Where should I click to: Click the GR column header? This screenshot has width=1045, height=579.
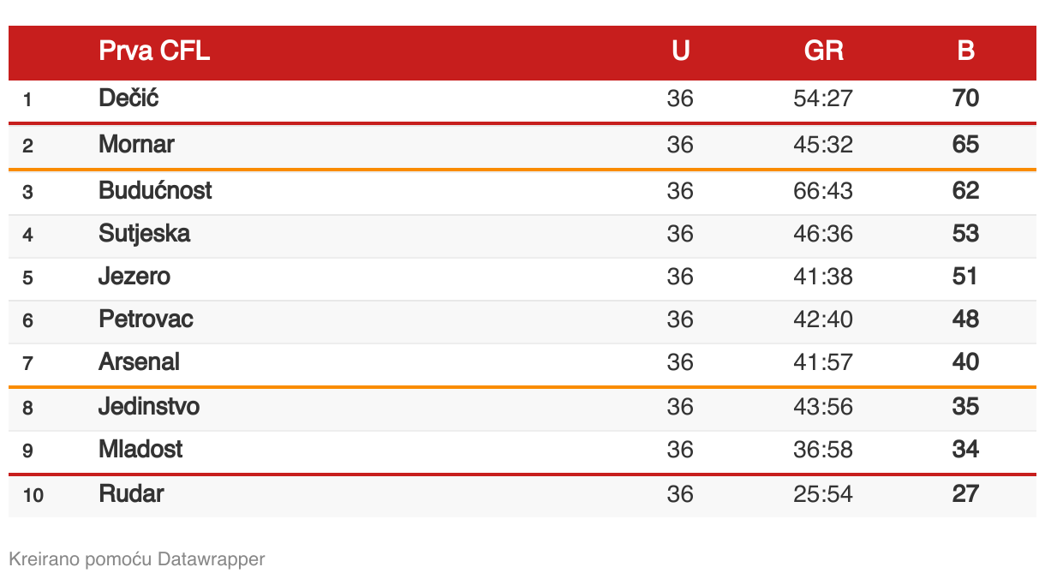824,51
